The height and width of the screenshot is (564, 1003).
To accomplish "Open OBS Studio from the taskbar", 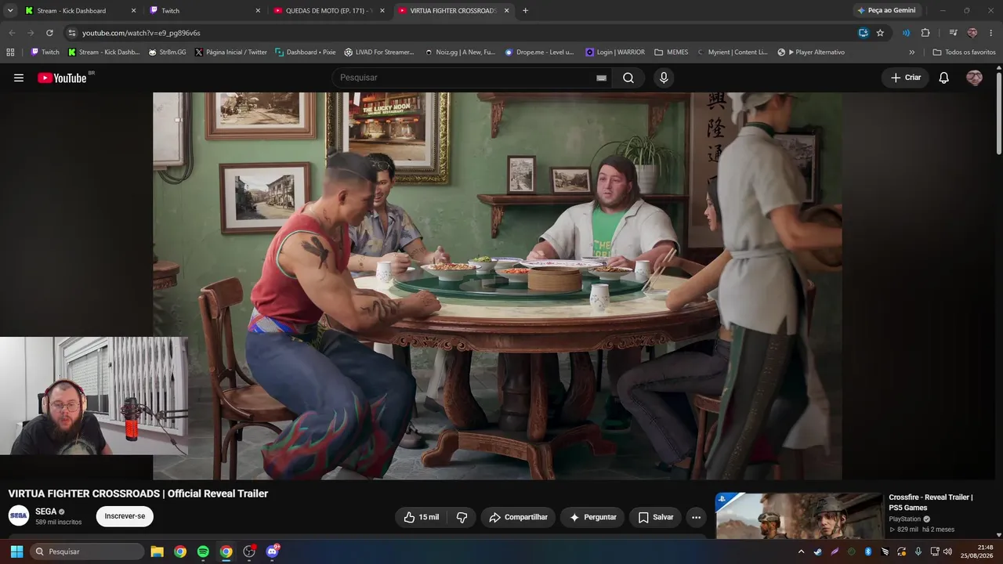I will (249, 551).
